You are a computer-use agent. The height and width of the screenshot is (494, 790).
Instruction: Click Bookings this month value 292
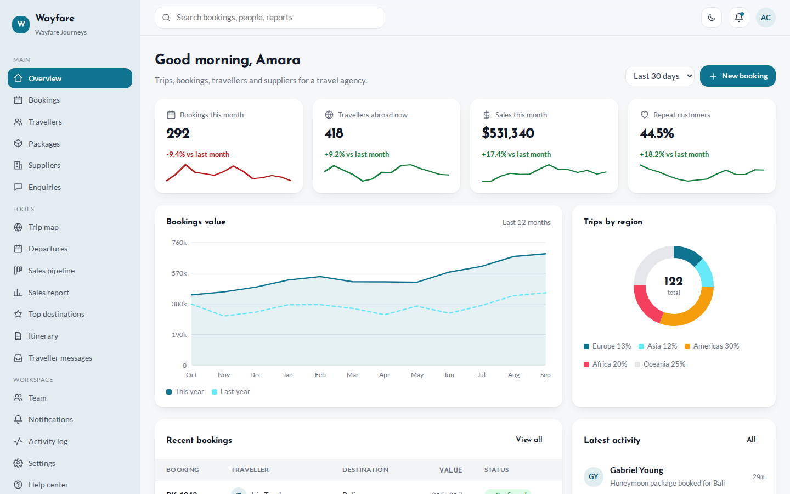pyautogui.click(x=178, y=133)
